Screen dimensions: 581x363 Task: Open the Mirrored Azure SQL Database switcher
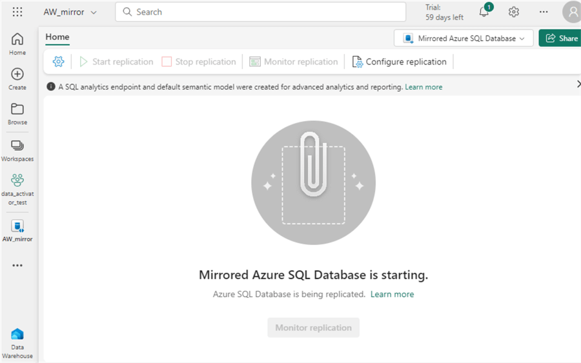464,39
